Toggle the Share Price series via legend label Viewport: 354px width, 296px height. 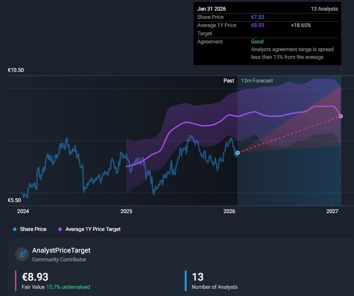pos(33,229)
